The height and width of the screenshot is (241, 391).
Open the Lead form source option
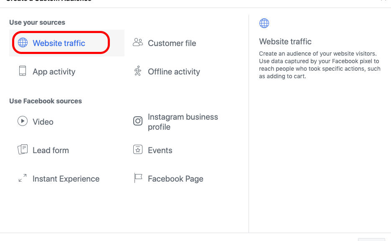[51, 150]
